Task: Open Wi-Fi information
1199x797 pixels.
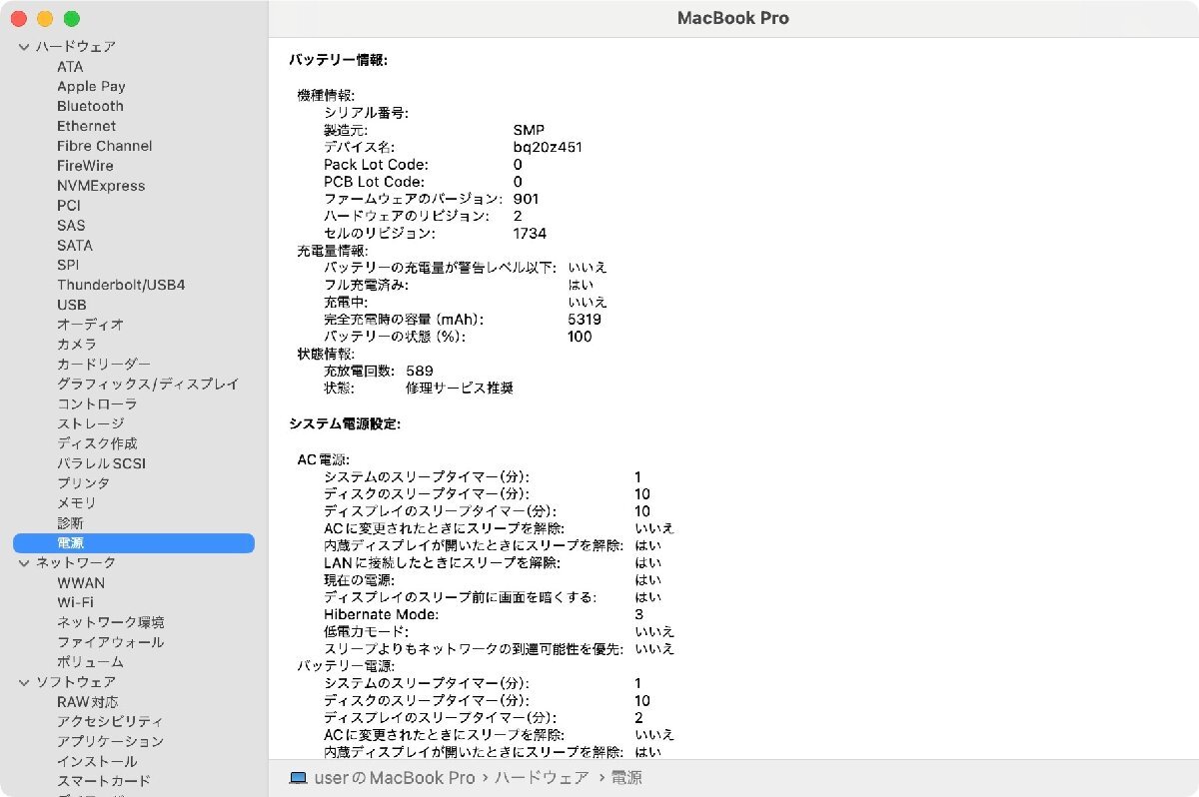Action: 75,602
